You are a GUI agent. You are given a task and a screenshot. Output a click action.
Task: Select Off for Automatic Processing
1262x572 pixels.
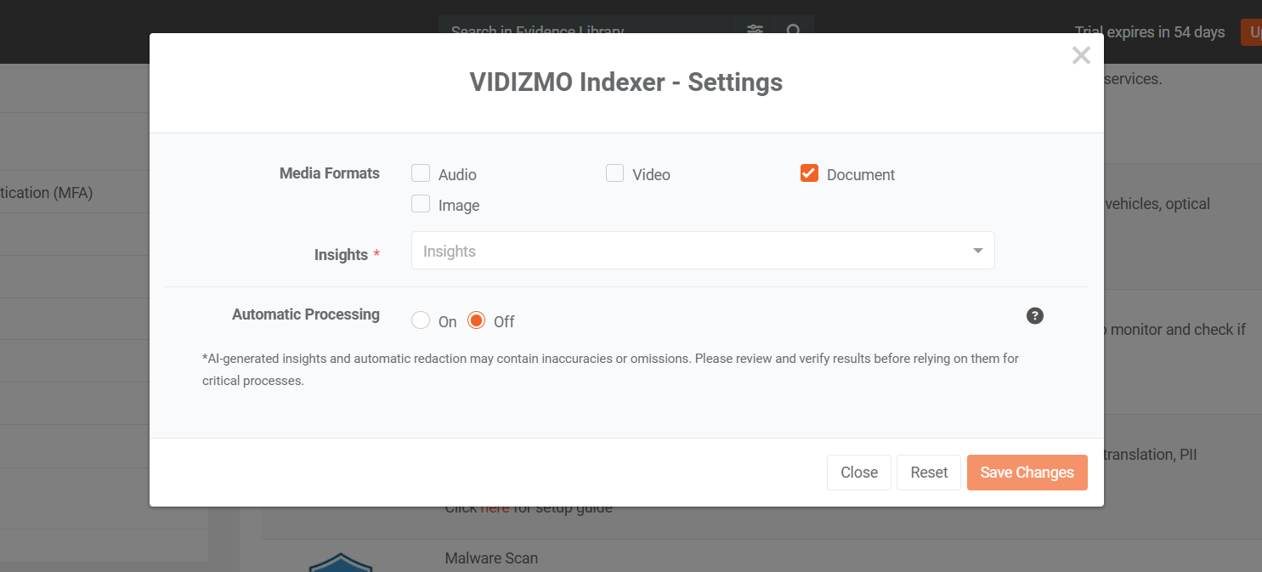point(477,320)
